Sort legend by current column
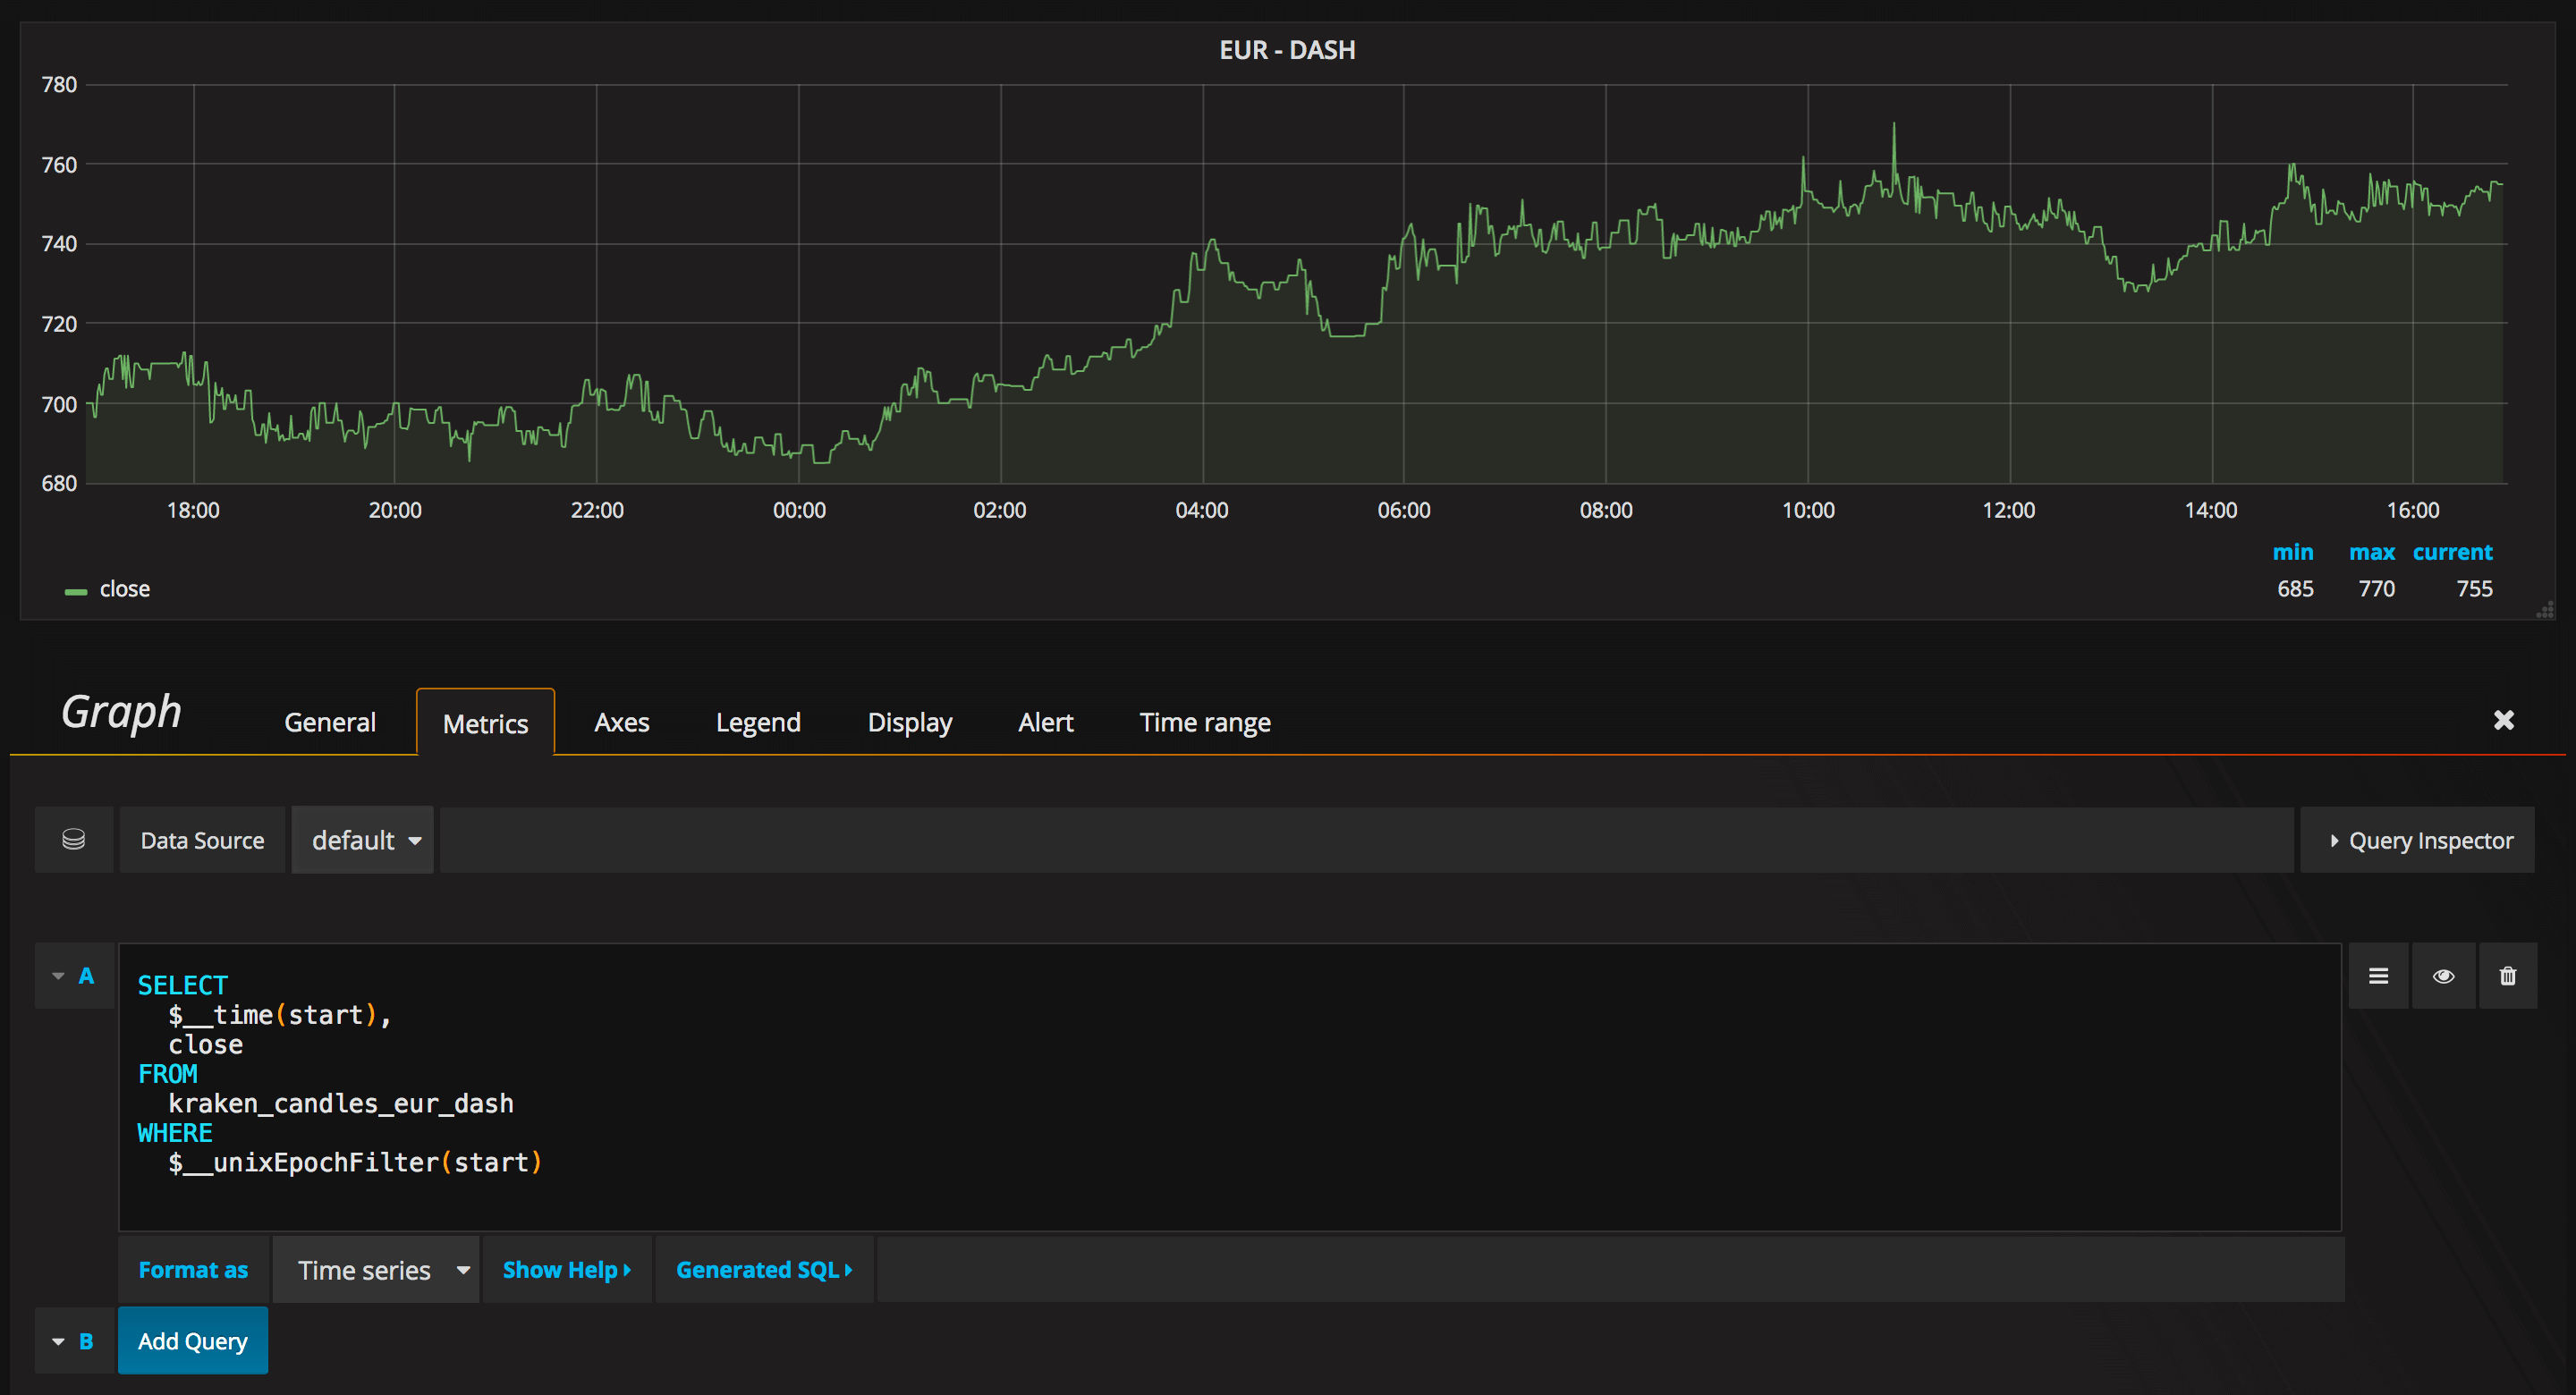The height and width of the screenshot is (1395, 2576). click(2452, 552)
